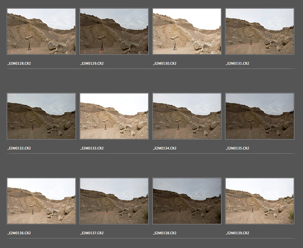Select the bright _E2M0133.CR2 thumbnail
303x248 pixels.
[x=114, y=116]
